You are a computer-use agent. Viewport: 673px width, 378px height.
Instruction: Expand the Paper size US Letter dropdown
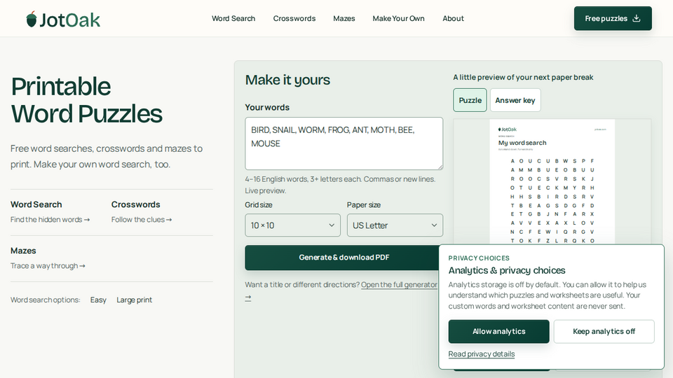tap(395, 225)
